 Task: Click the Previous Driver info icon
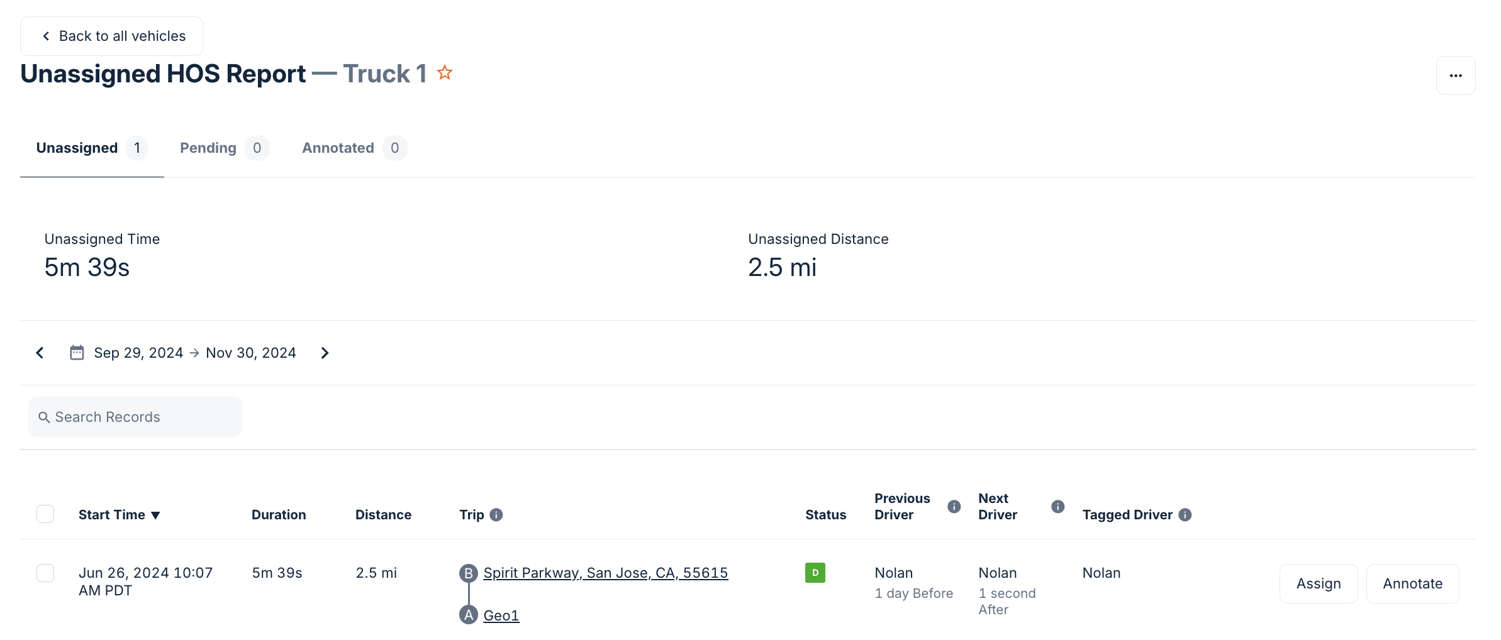pos(954,507)
